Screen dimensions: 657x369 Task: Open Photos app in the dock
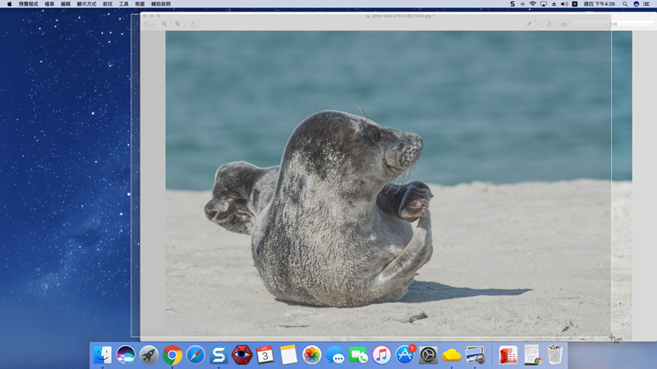click(x=312, y=355)
